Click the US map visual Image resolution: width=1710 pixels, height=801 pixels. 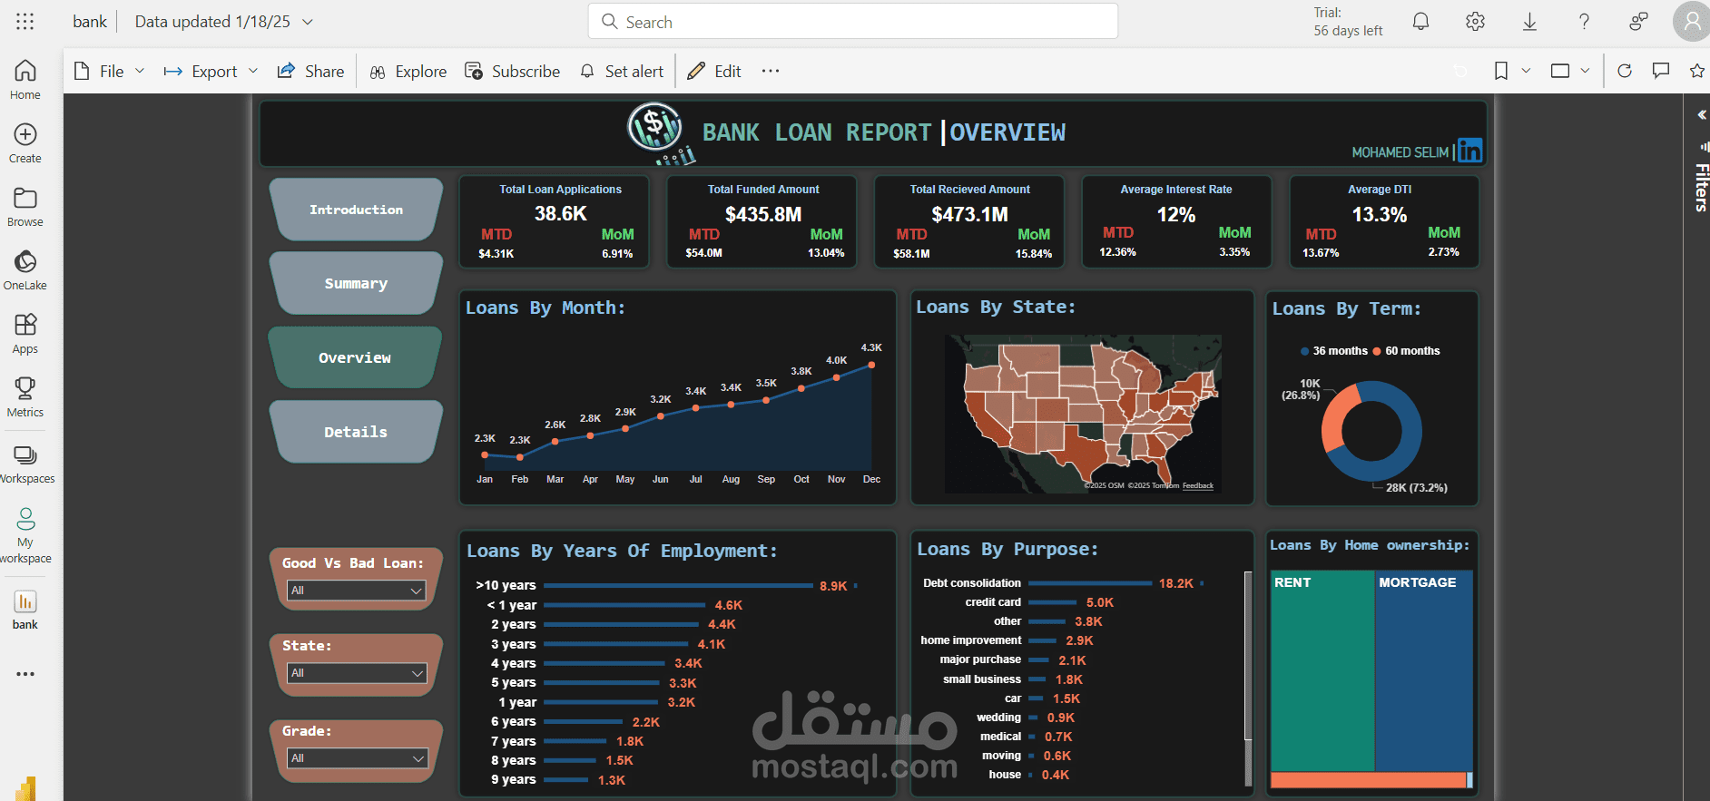[x=1083, y=414]
